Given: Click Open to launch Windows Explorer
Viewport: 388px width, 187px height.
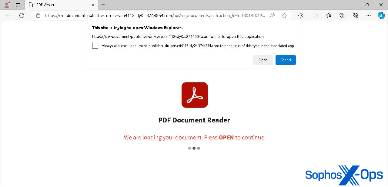Looking at the screenshot, I should coord(263,60).
